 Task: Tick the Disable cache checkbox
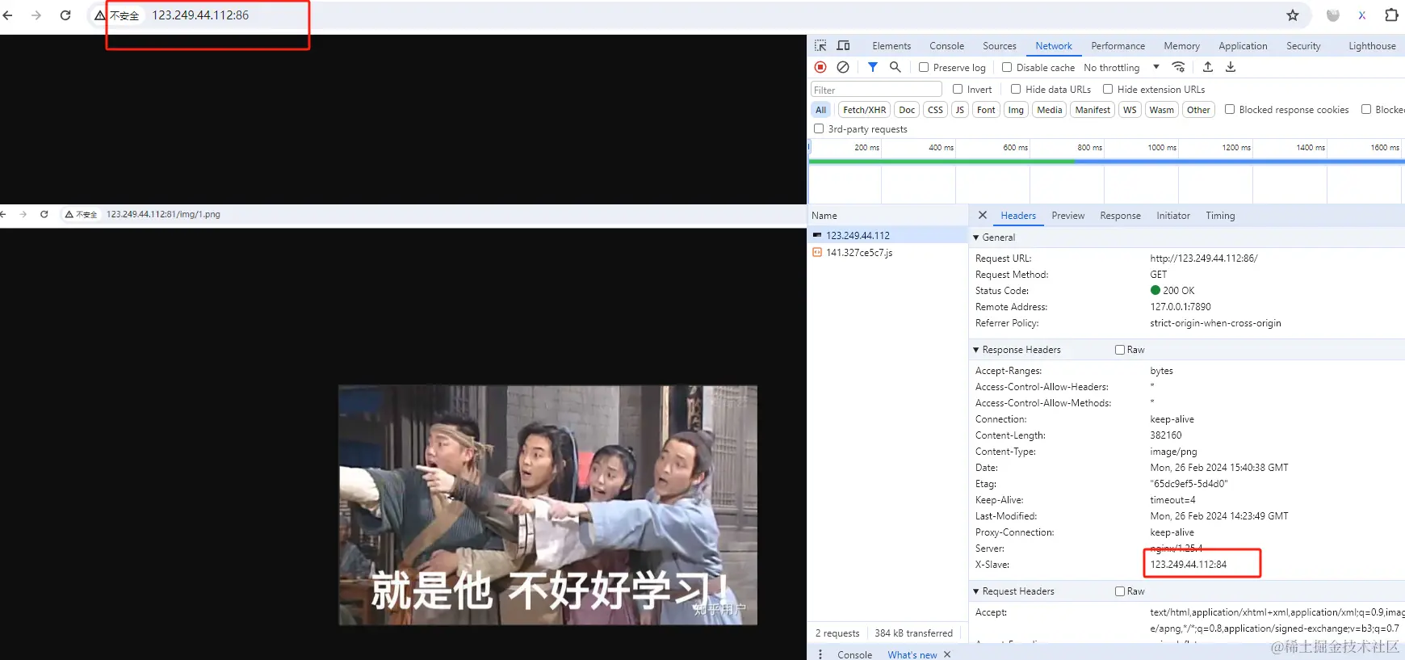1007,67
